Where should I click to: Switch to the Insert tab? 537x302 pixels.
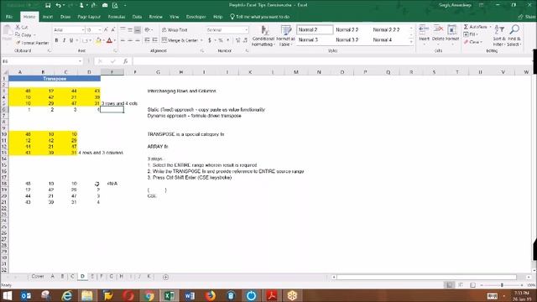(x=48, y=17)
